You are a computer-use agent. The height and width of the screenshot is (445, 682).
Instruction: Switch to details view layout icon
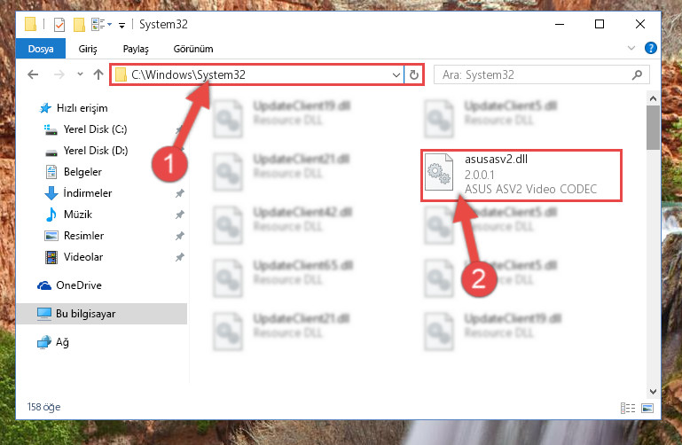pos(627,408)
